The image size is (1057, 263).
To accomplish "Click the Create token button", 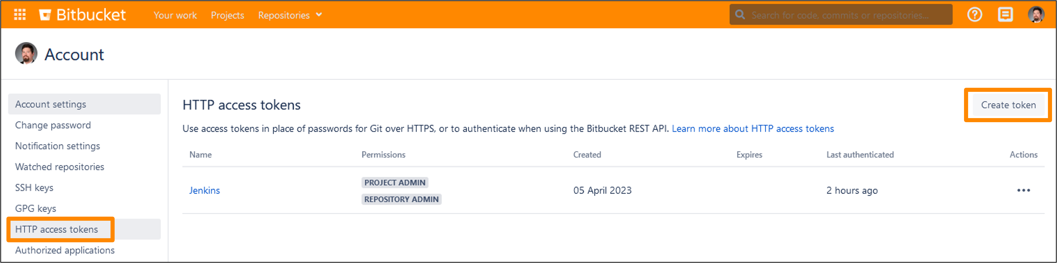I will pos(1008,105).
